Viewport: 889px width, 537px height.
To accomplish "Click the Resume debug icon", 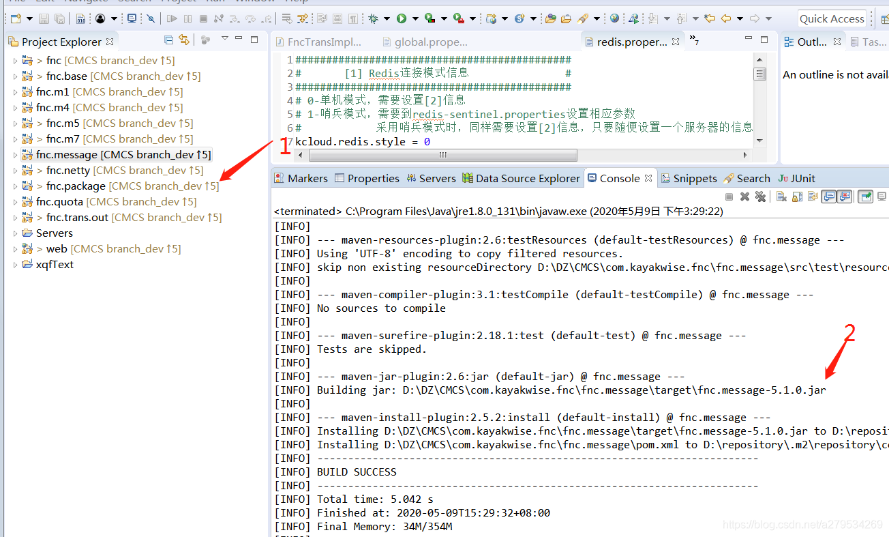I will tap(172, 18).
